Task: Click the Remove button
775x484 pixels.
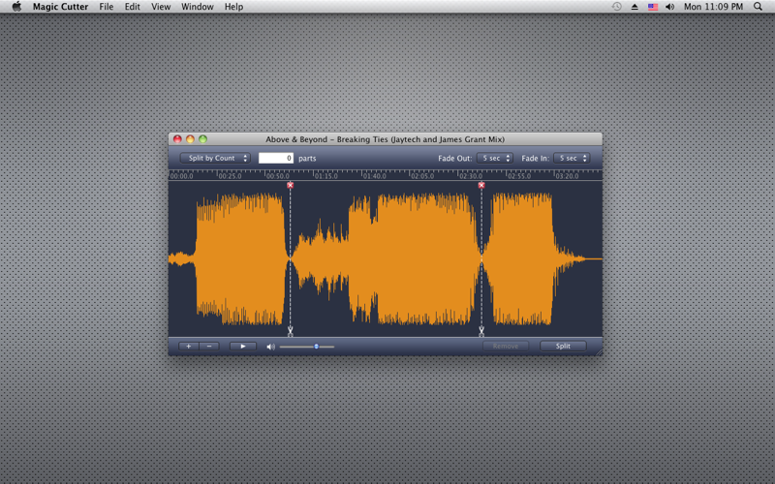Action: coord(506,347)
